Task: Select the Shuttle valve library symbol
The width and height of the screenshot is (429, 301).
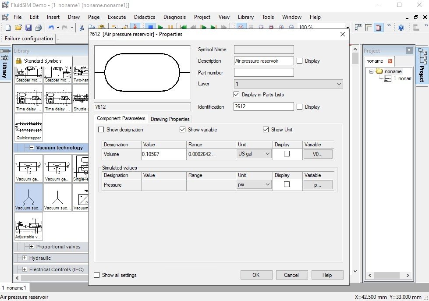Action: [81, 98]
